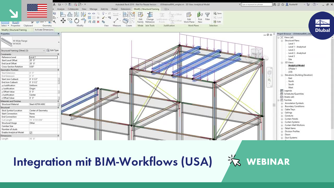
Task: Open the Extensions ribbon tab
Action: click(126, 9)
